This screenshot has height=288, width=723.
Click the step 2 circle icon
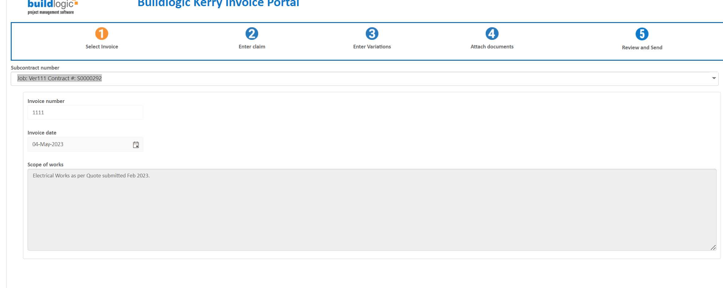click(x=252, y=34)
